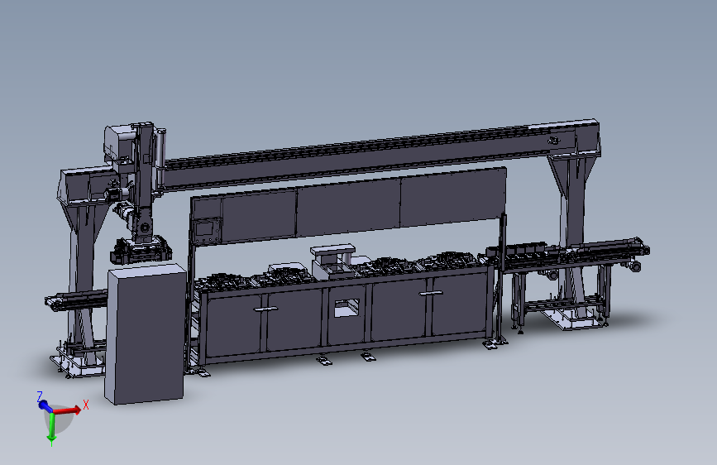The width and height of the screenshot is (717, 465).
Task: Click the red X axis arrow of the triad
Action: point(69,410)
